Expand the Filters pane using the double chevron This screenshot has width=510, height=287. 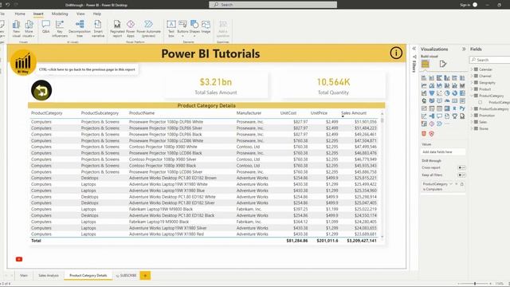click(x=414, y=49)
